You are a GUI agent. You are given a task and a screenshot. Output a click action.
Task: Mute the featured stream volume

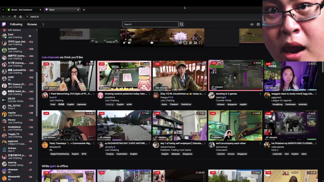pyautogui.click(x=129, y=43)
